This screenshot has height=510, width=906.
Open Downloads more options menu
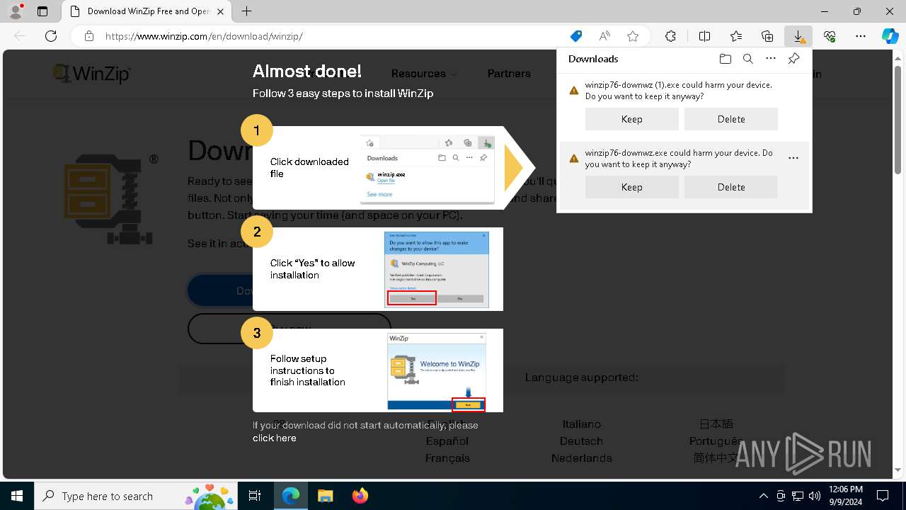pos(771,59)
